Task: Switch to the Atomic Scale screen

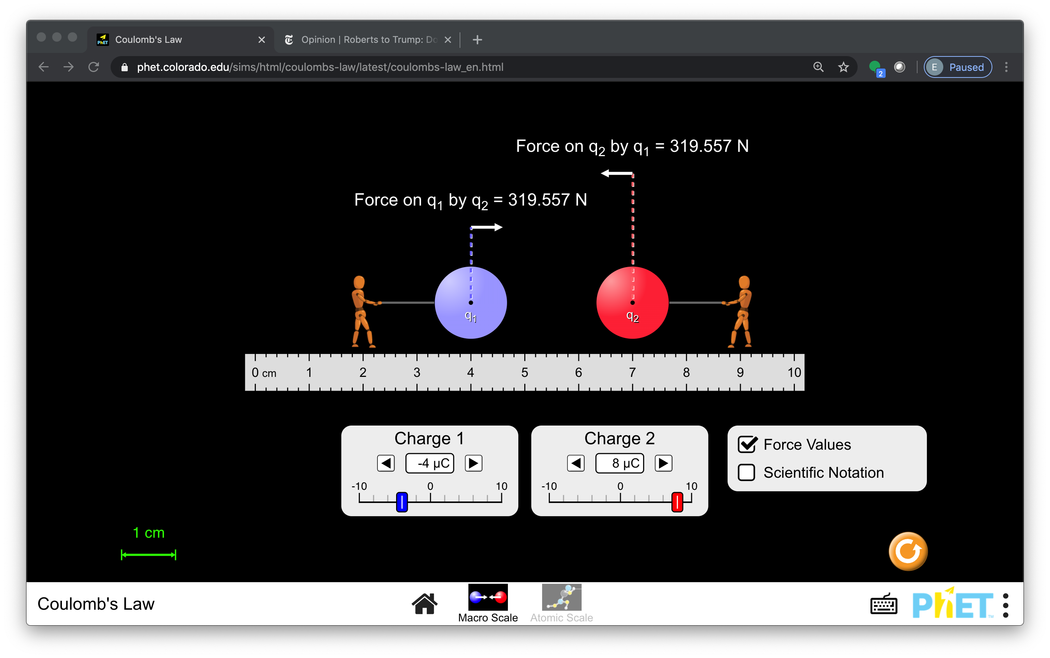Action: point(561,603)
